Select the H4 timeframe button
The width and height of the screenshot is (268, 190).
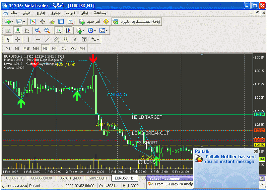[x=54, y=49]
